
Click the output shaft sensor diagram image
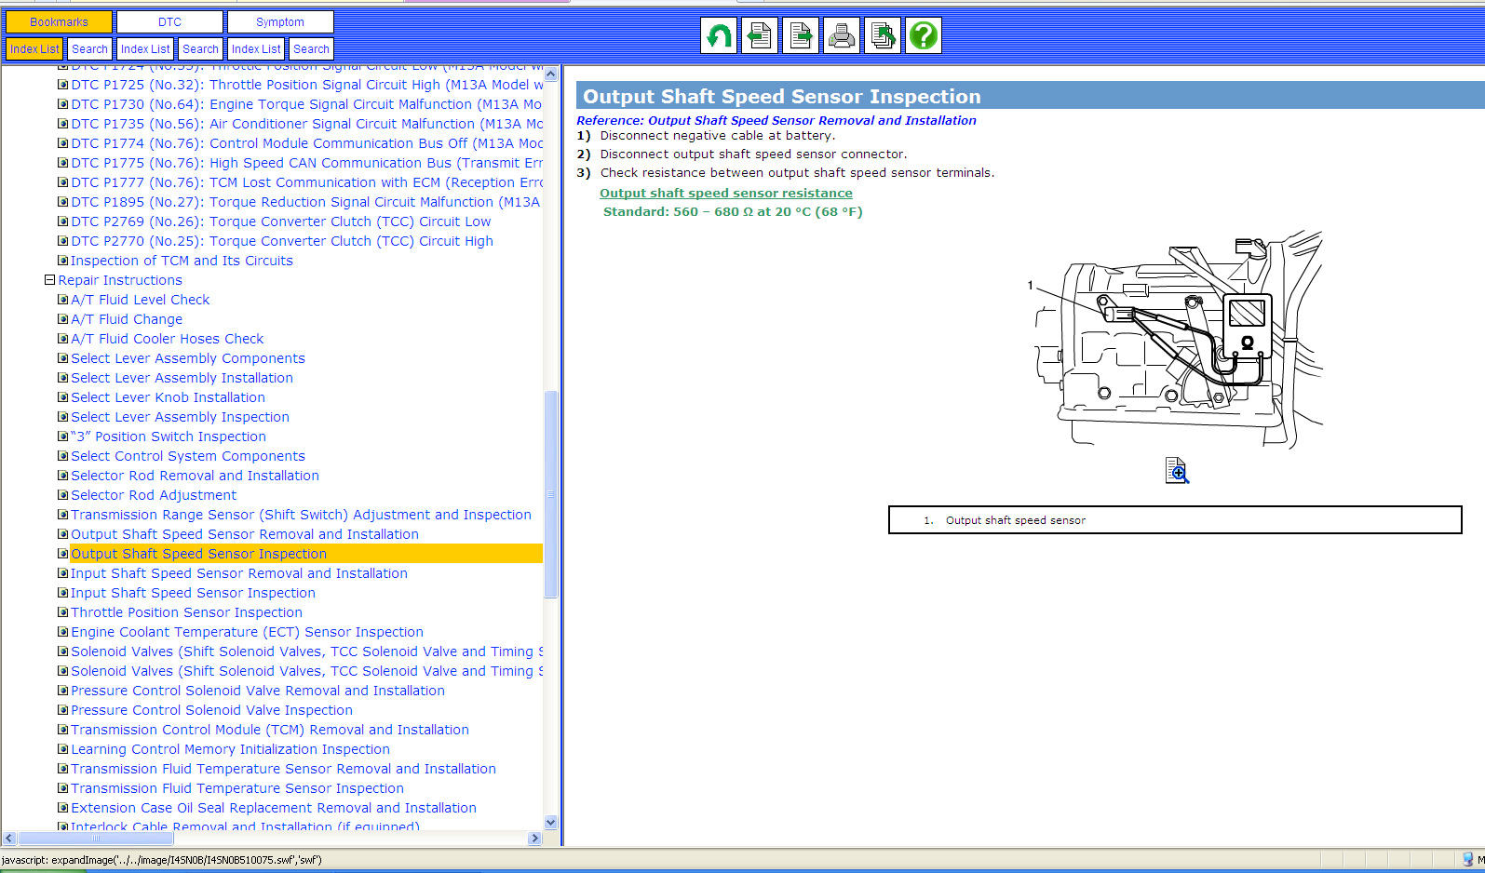pyautogui.click(x=1178, y=340)
